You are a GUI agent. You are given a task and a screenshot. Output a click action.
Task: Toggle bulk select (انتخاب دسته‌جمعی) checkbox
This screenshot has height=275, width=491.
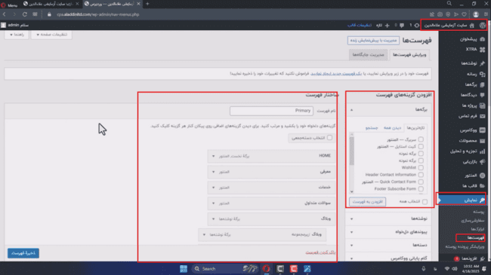click(329, 137)
